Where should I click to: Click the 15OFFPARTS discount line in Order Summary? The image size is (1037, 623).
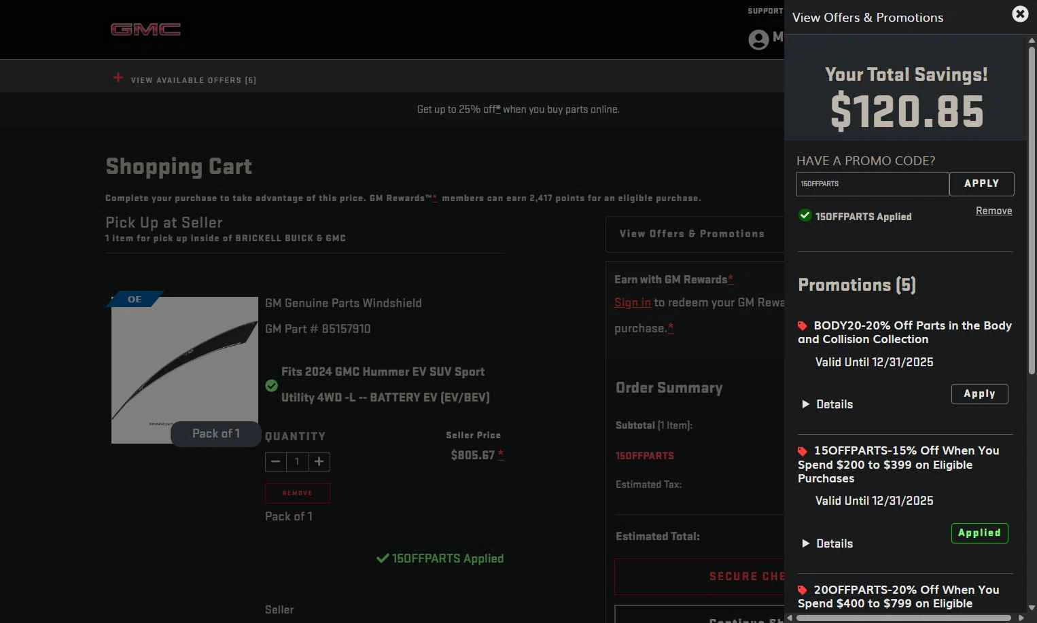pyautogui.click(x=645, y=456)
